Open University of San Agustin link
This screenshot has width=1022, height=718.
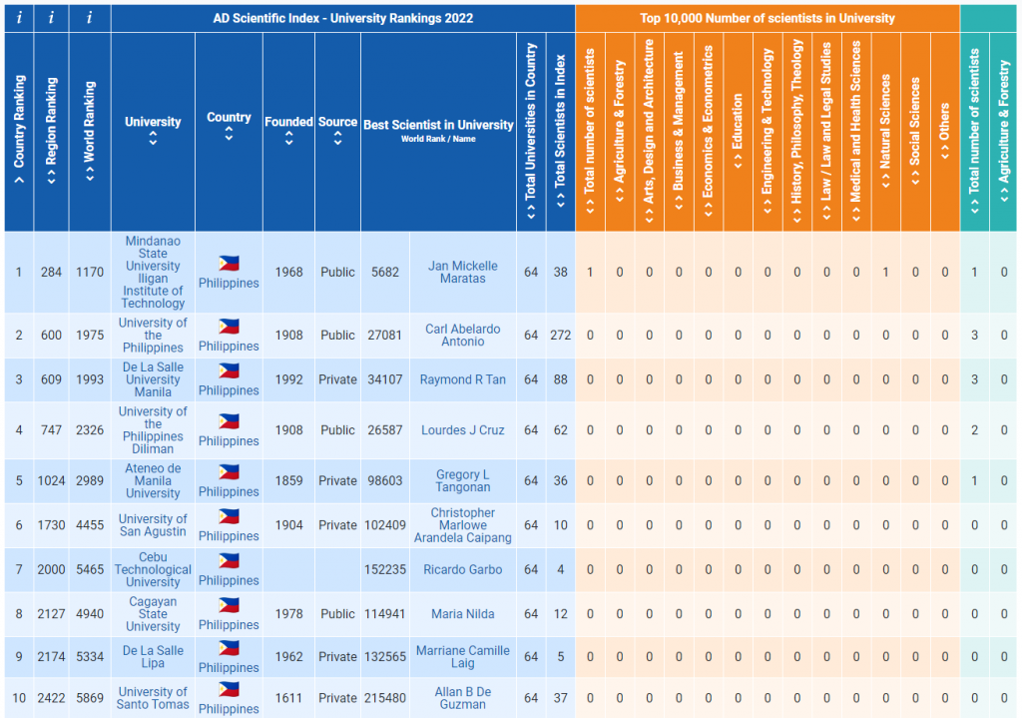[x=153, y=525]
